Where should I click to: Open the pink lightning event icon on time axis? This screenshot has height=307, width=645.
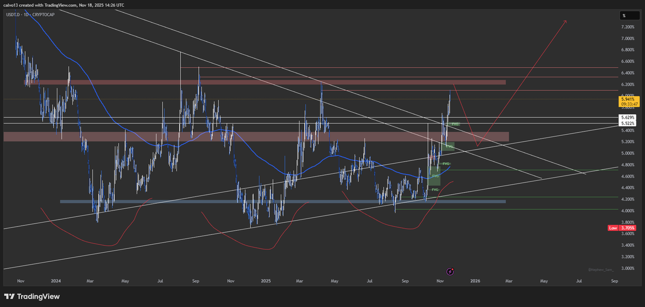point(450,272)
